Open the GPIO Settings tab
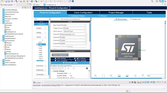 [80, 58]
